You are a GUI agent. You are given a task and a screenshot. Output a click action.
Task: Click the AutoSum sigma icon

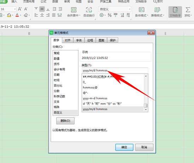pos(188,10)
